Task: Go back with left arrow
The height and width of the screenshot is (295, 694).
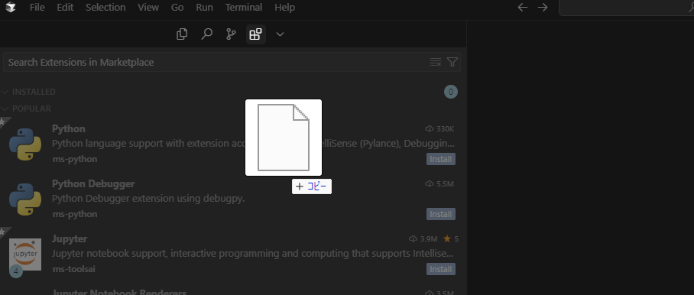Action: coord(523,8)
